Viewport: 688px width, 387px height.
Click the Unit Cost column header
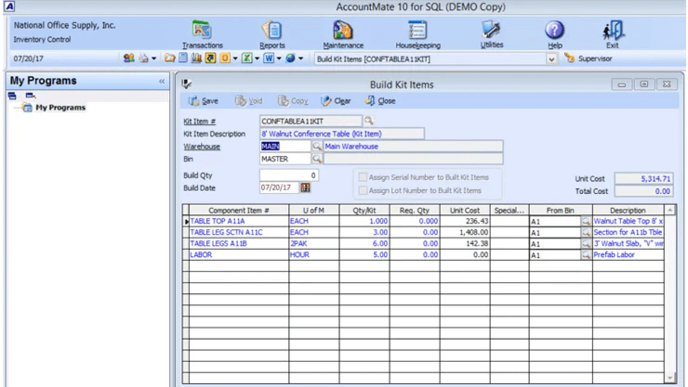coord(465,210)
